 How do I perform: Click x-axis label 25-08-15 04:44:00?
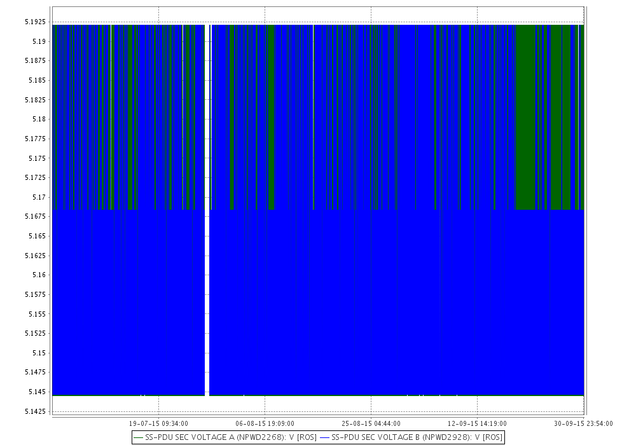pyautogui.click(x=371, y=423)
